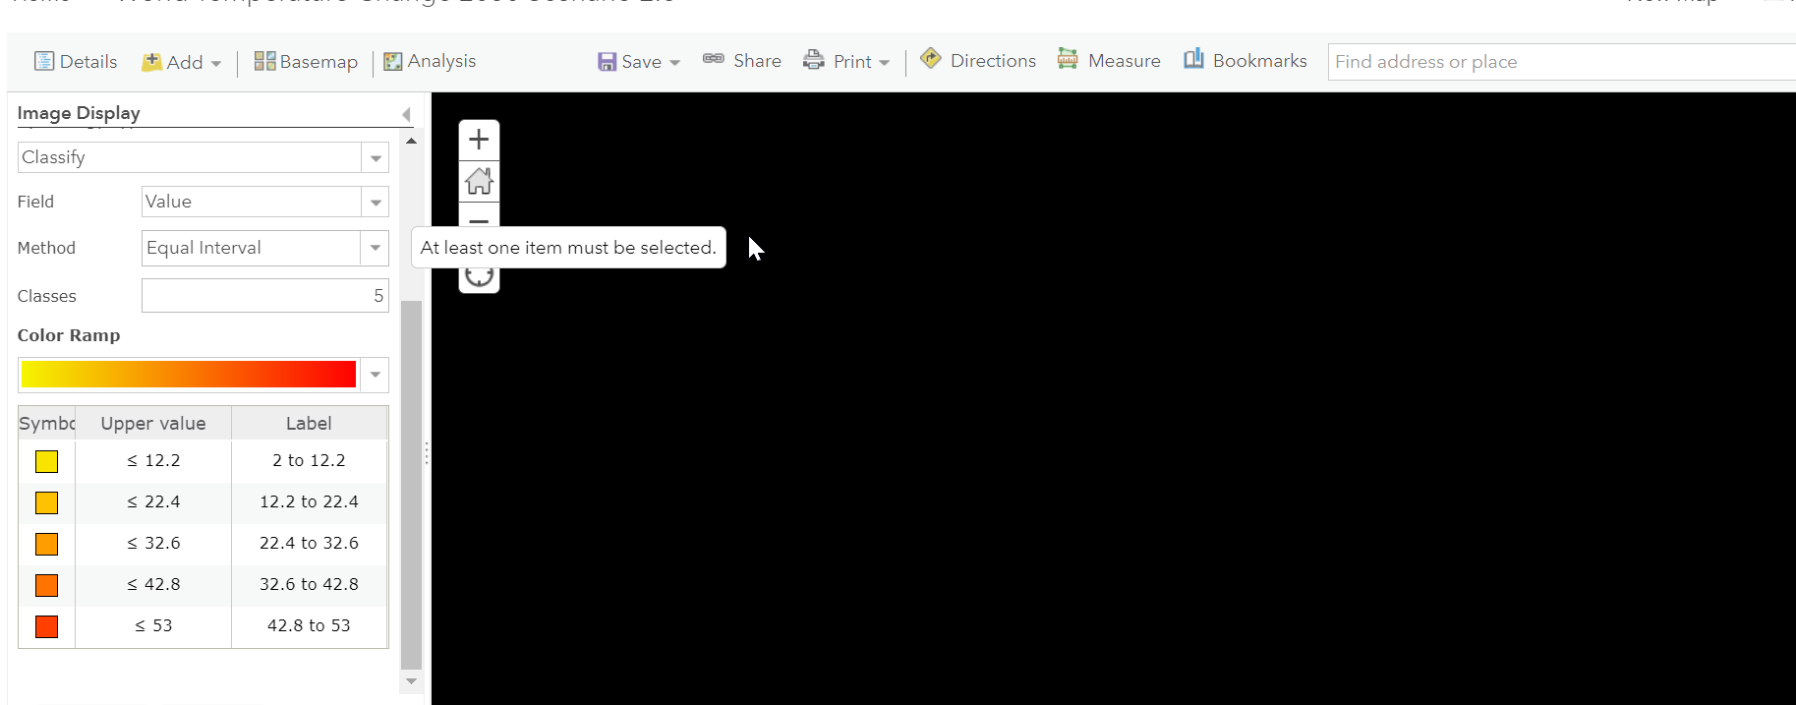Open the Add menu
This screenshot has height=705, width=1796.
(182, 62)
